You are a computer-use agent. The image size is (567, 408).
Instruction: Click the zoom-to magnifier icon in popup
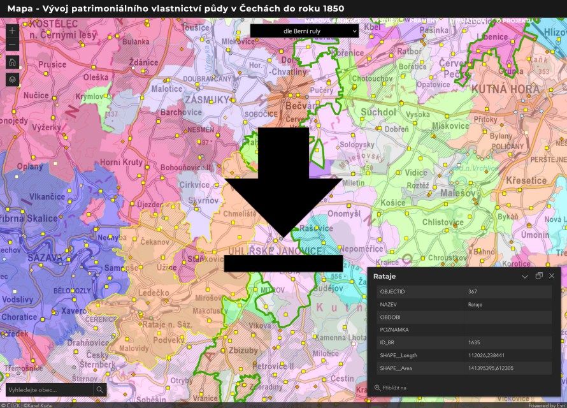tap(377, 388)
